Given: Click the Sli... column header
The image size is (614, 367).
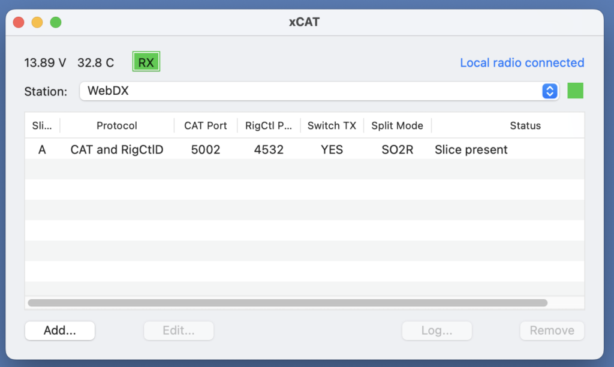Looking at the screenshot, I should [42, 125].
